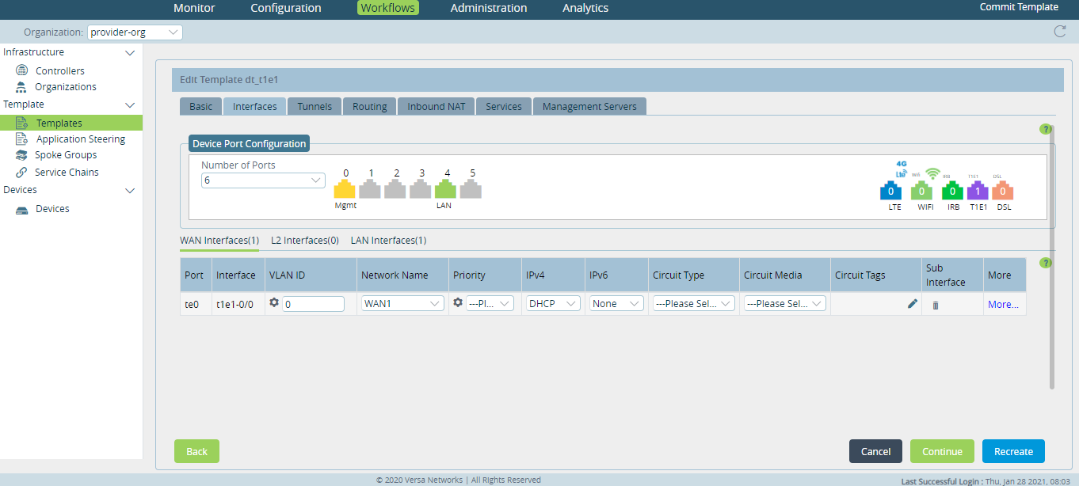Select the purple T1E1 port icon
This screenshot has height=486, width=1079.
(978, 191)
